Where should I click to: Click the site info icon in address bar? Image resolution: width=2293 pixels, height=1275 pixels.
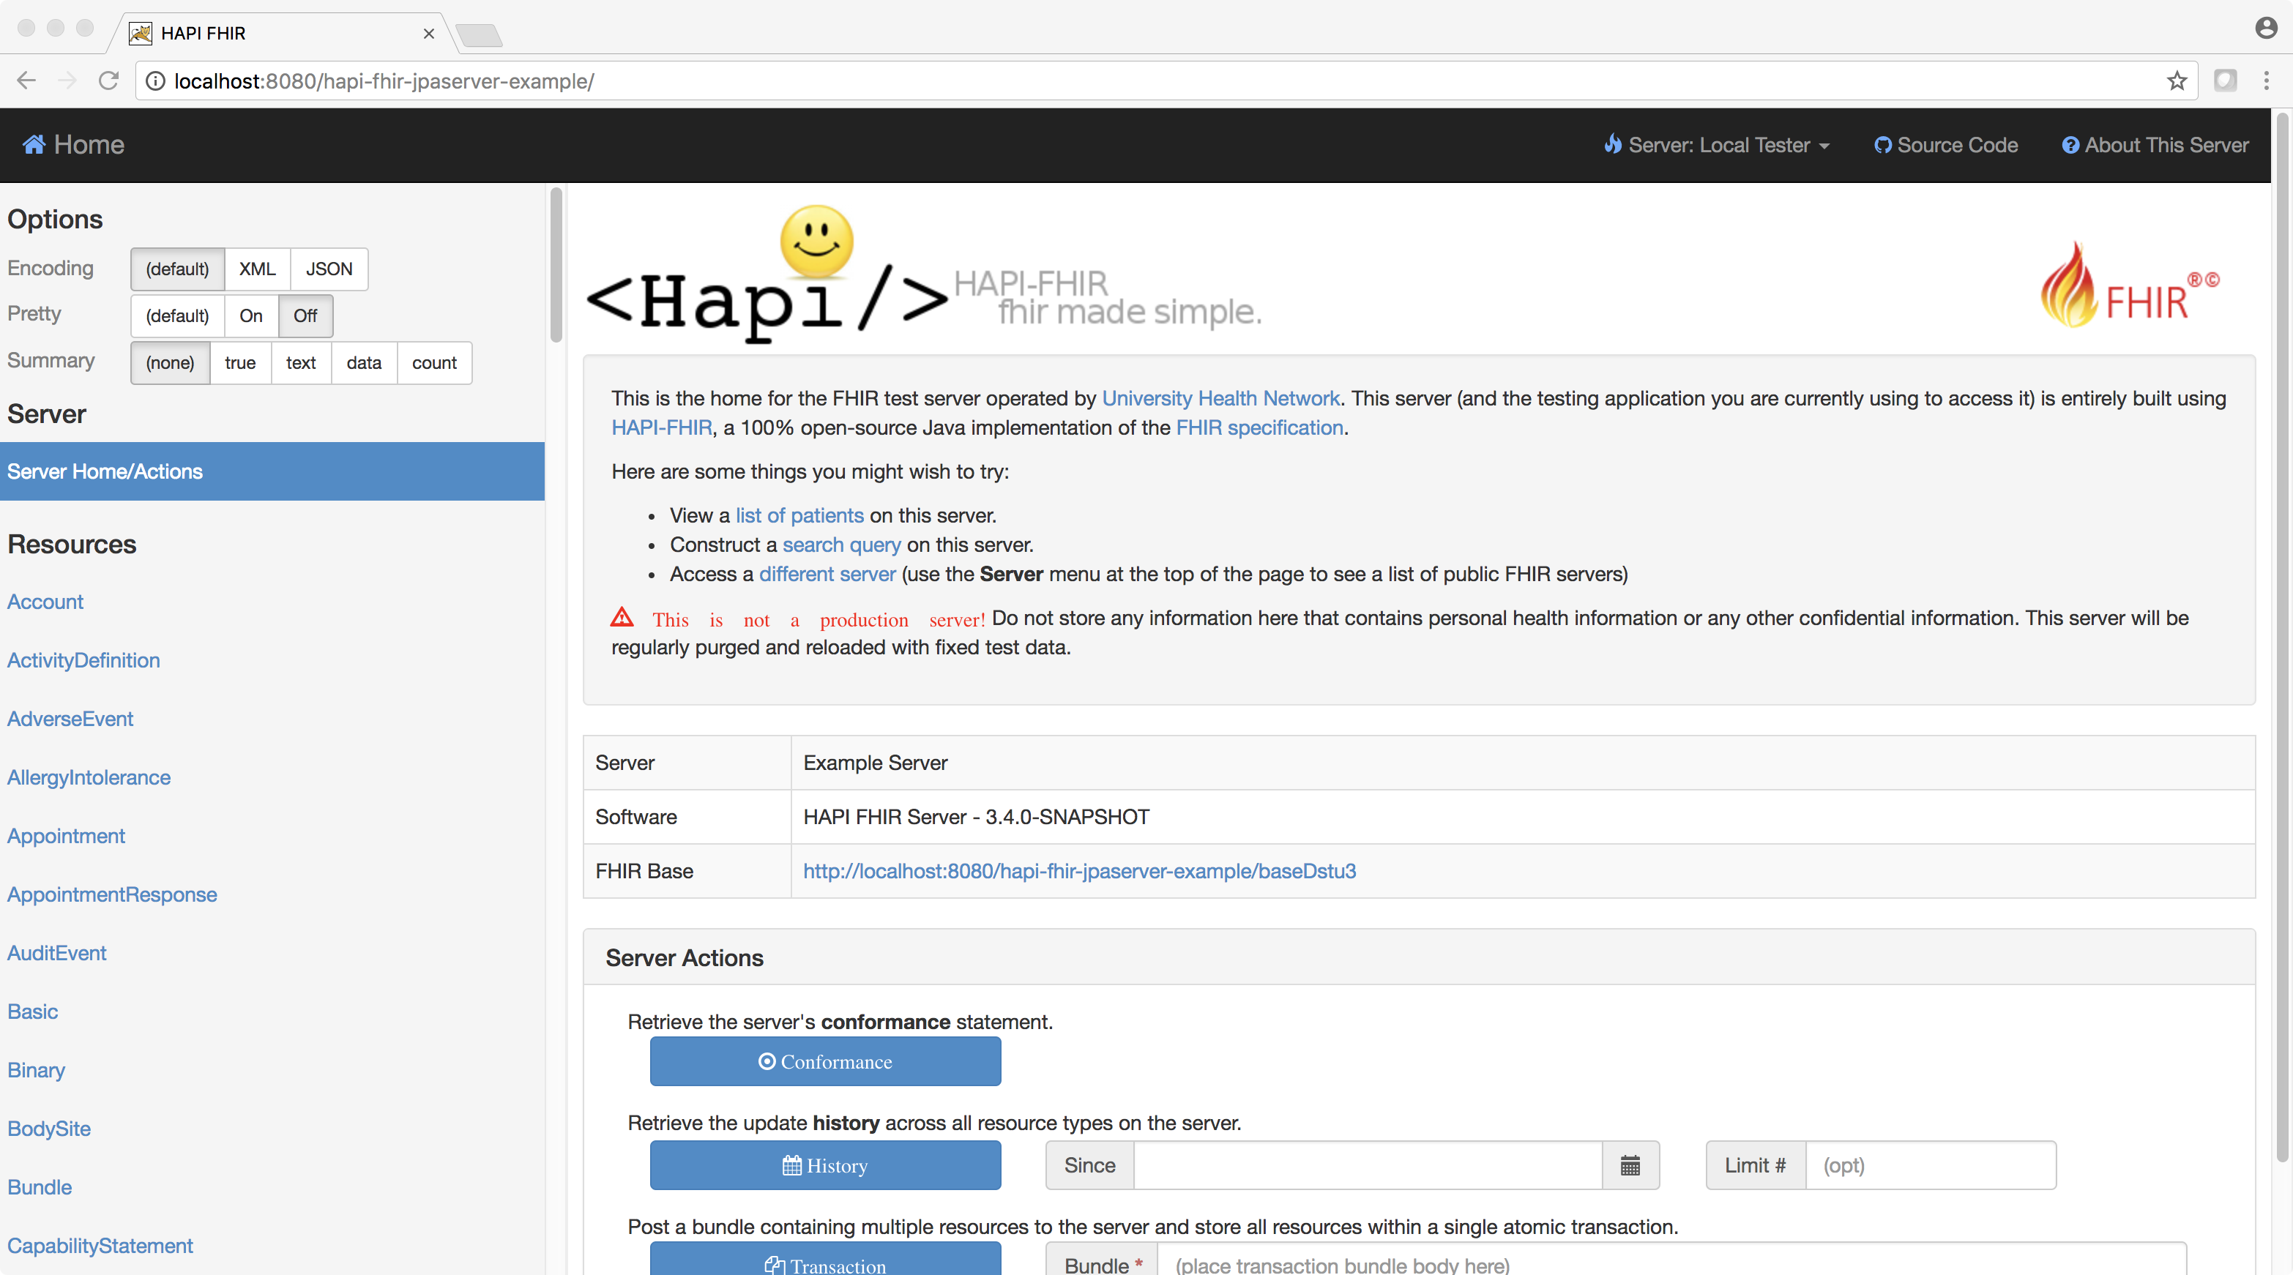pos(155,81)
